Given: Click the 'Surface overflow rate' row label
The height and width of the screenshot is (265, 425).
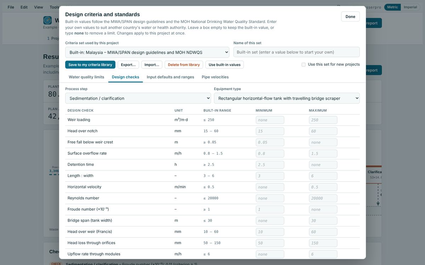Looking at the screenshot, I should point(87,153).
